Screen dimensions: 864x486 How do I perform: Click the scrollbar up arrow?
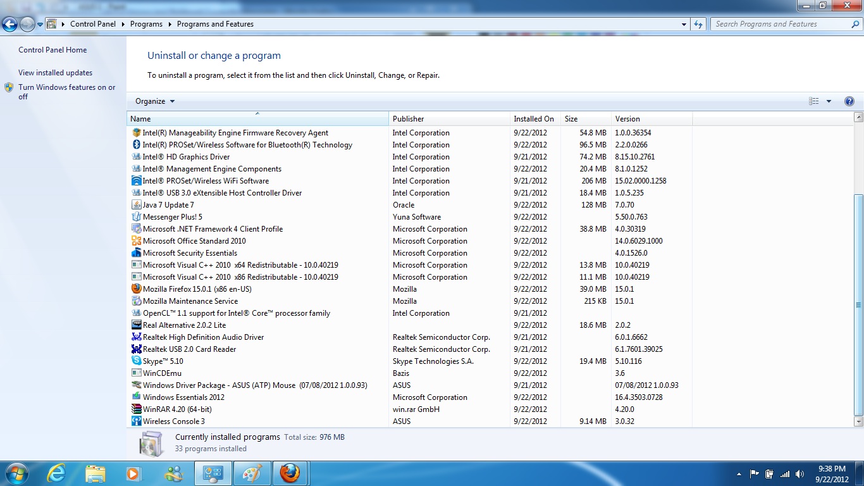[x=858, y=118]
